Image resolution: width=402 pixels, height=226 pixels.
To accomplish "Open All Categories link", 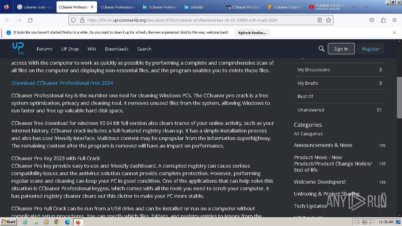I will click(x=308, y=134).
